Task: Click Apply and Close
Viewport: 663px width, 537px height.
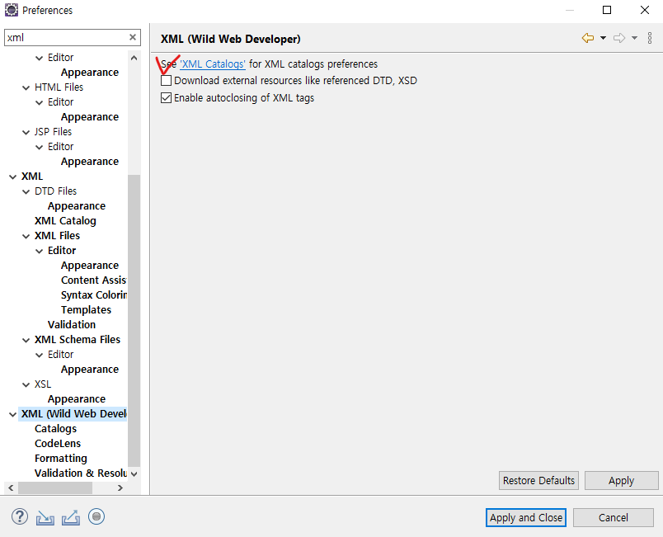Action: click(x=526, y=517)
